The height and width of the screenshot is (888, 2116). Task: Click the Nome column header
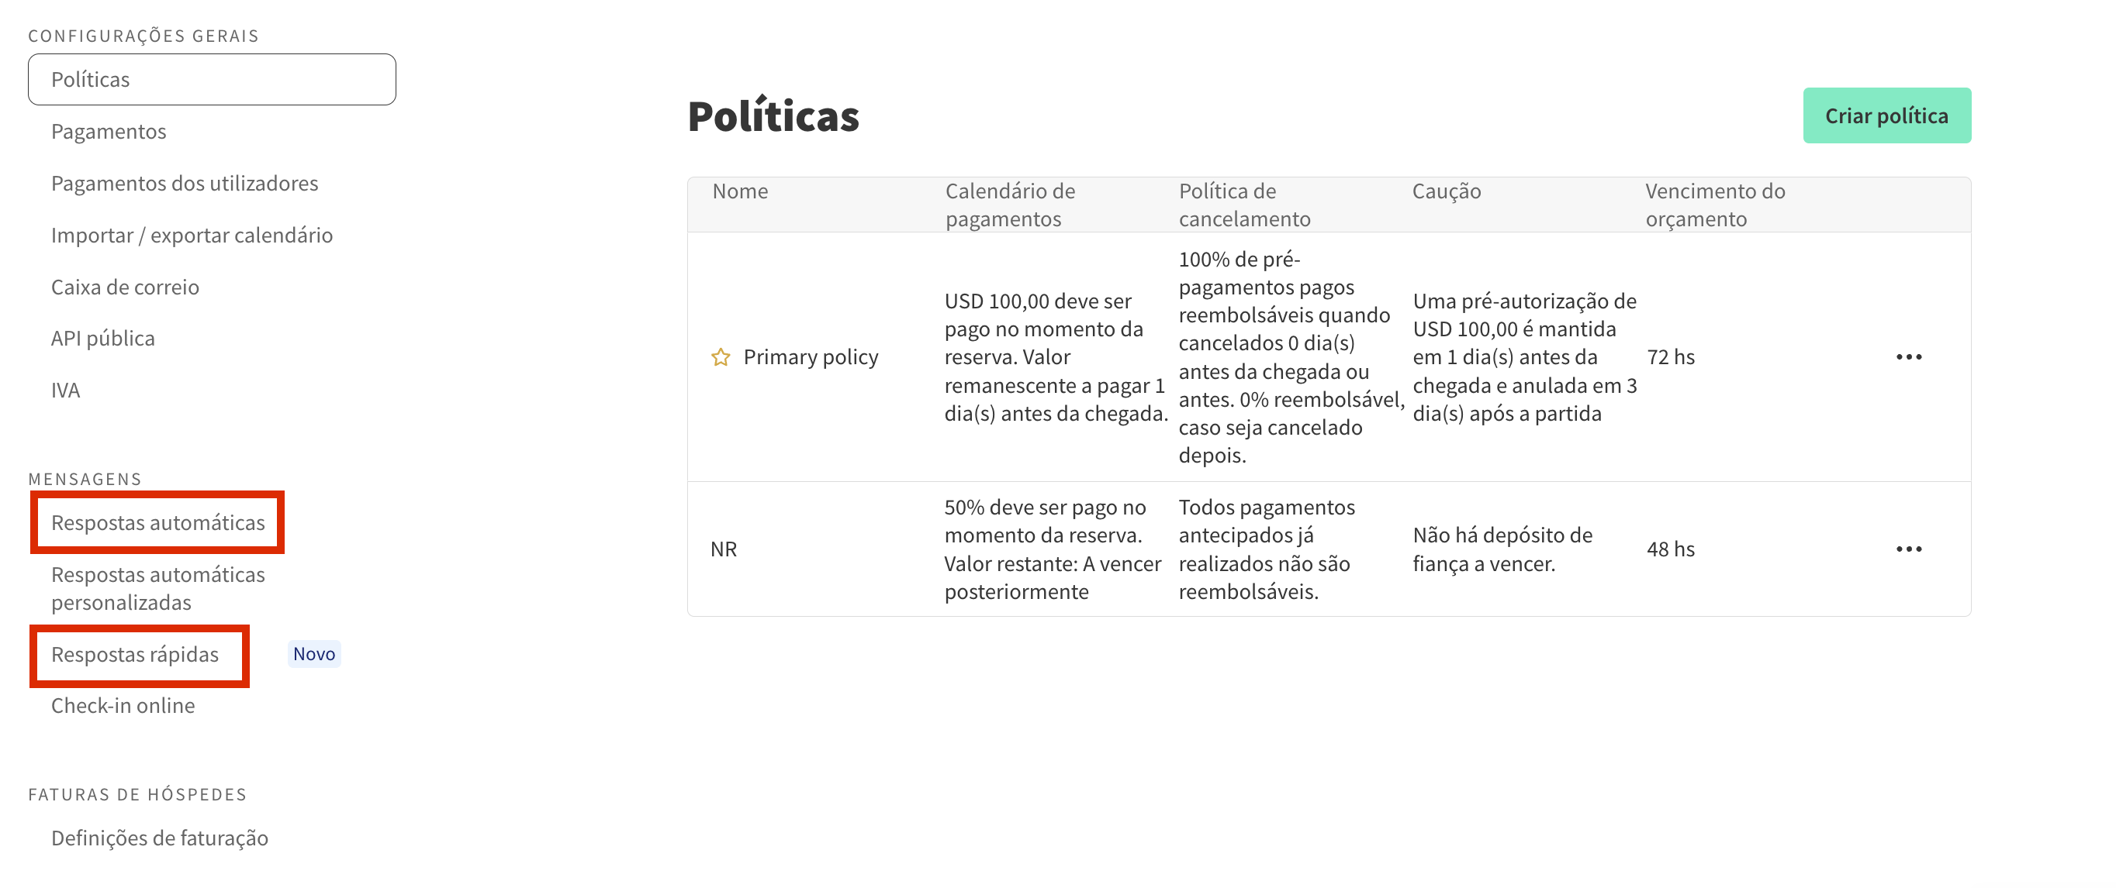tap(740, 191)
